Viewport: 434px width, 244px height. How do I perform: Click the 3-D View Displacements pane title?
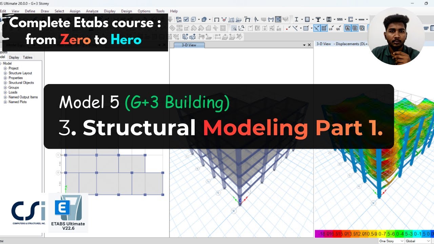(x=342, y=44)
